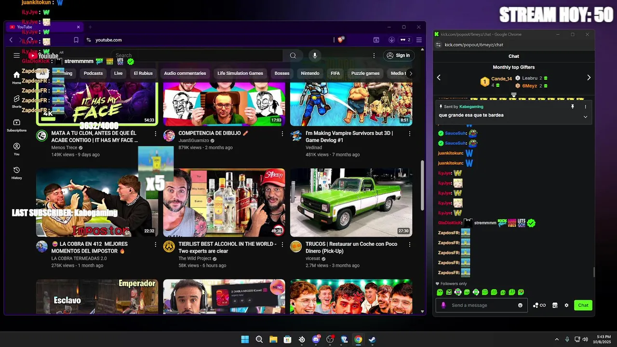Open Windows Start menu
617x347 pixels.
[245, 339]
